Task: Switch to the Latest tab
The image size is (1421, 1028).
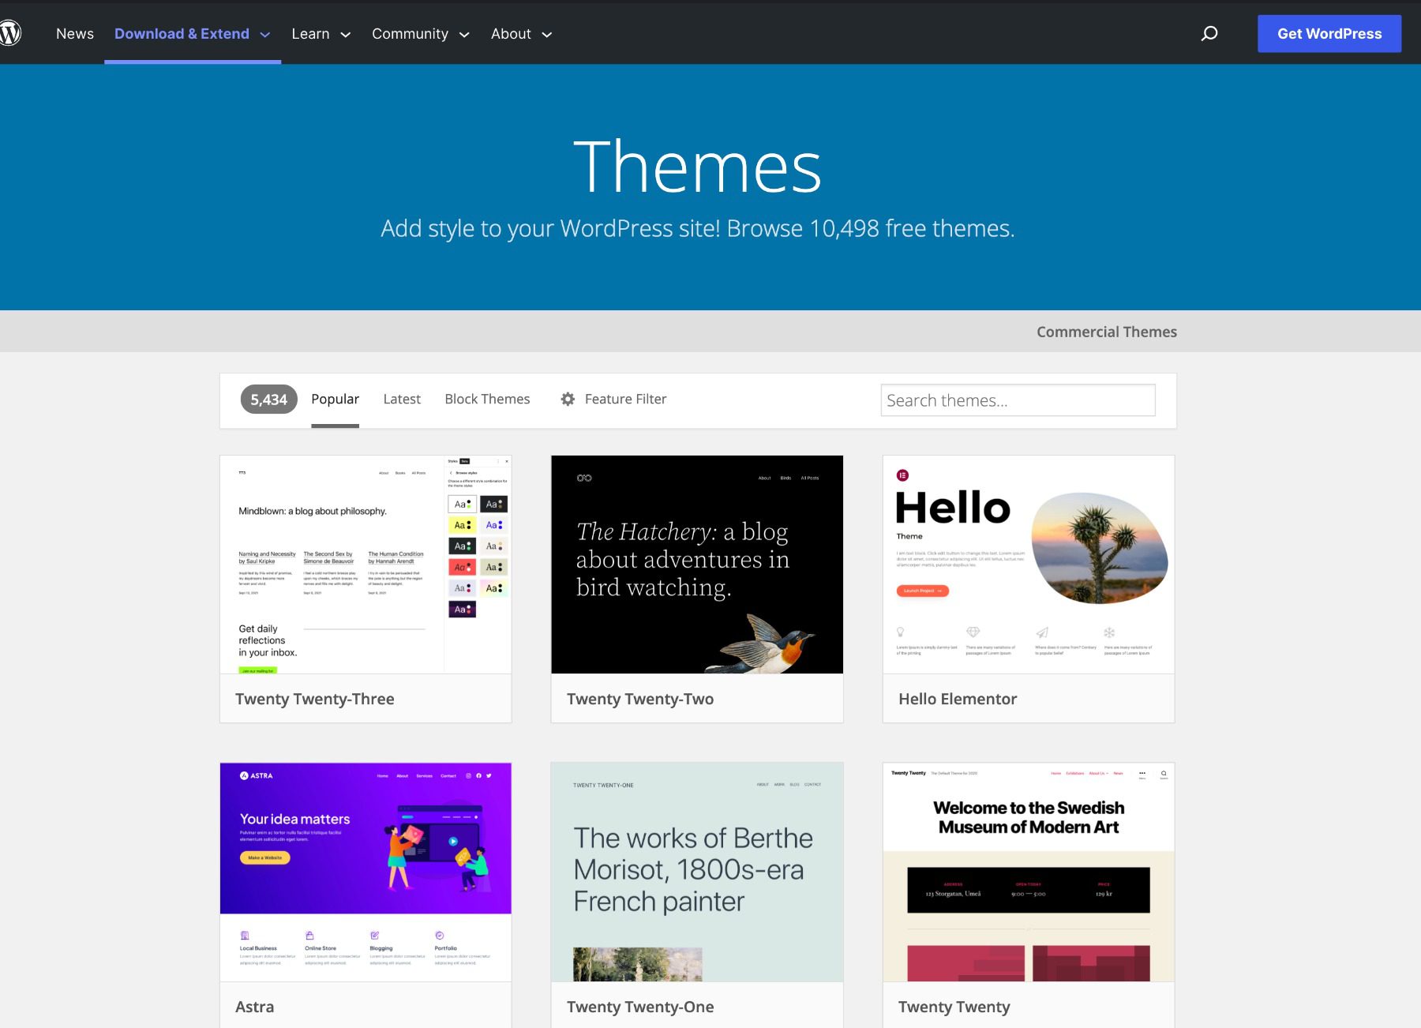Action: click(402, 399)
